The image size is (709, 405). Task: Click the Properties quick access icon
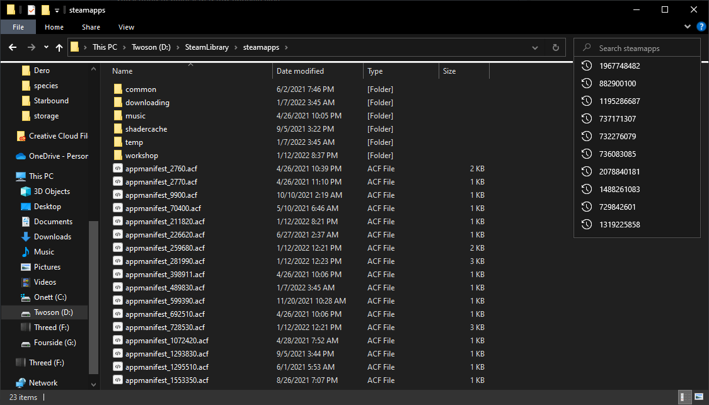pos(32,10)
